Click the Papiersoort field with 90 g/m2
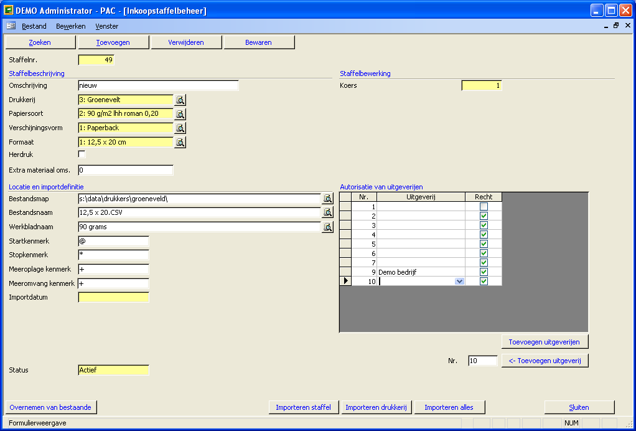This screenshot has height=431, width=636. (126, 113)
